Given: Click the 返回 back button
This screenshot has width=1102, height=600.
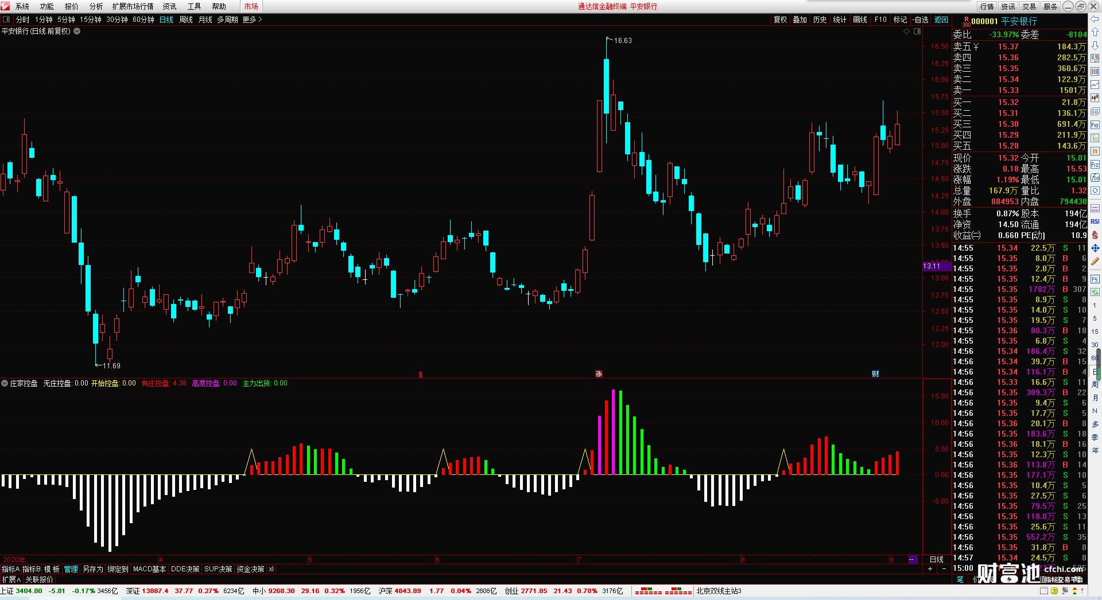Looking at the screenshot, I should pos(941,20).
